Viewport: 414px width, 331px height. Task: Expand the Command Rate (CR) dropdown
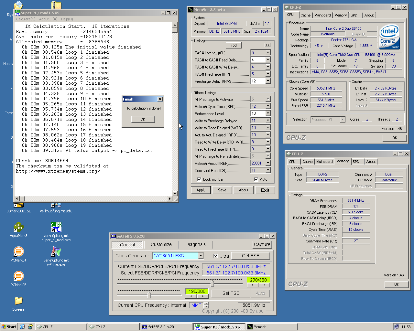268,170
